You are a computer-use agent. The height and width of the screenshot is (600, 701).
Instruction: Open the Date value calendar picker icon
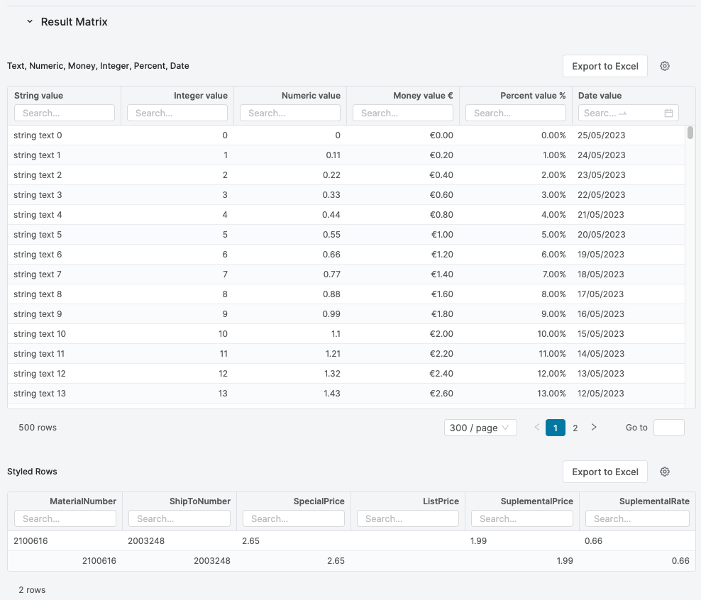[x=668, y=113]
